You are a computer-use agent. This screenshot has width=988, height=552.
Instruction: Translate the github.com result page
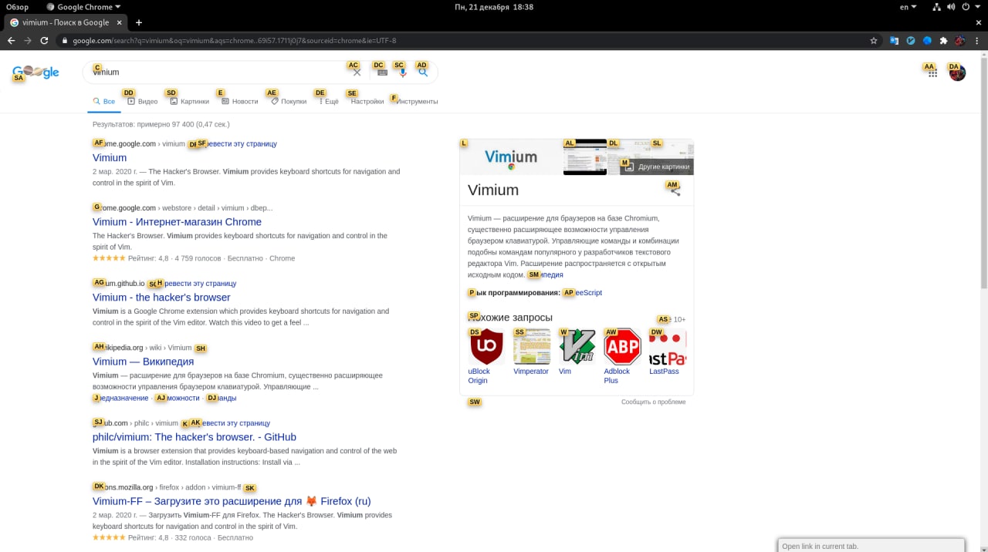coord(231,423)
